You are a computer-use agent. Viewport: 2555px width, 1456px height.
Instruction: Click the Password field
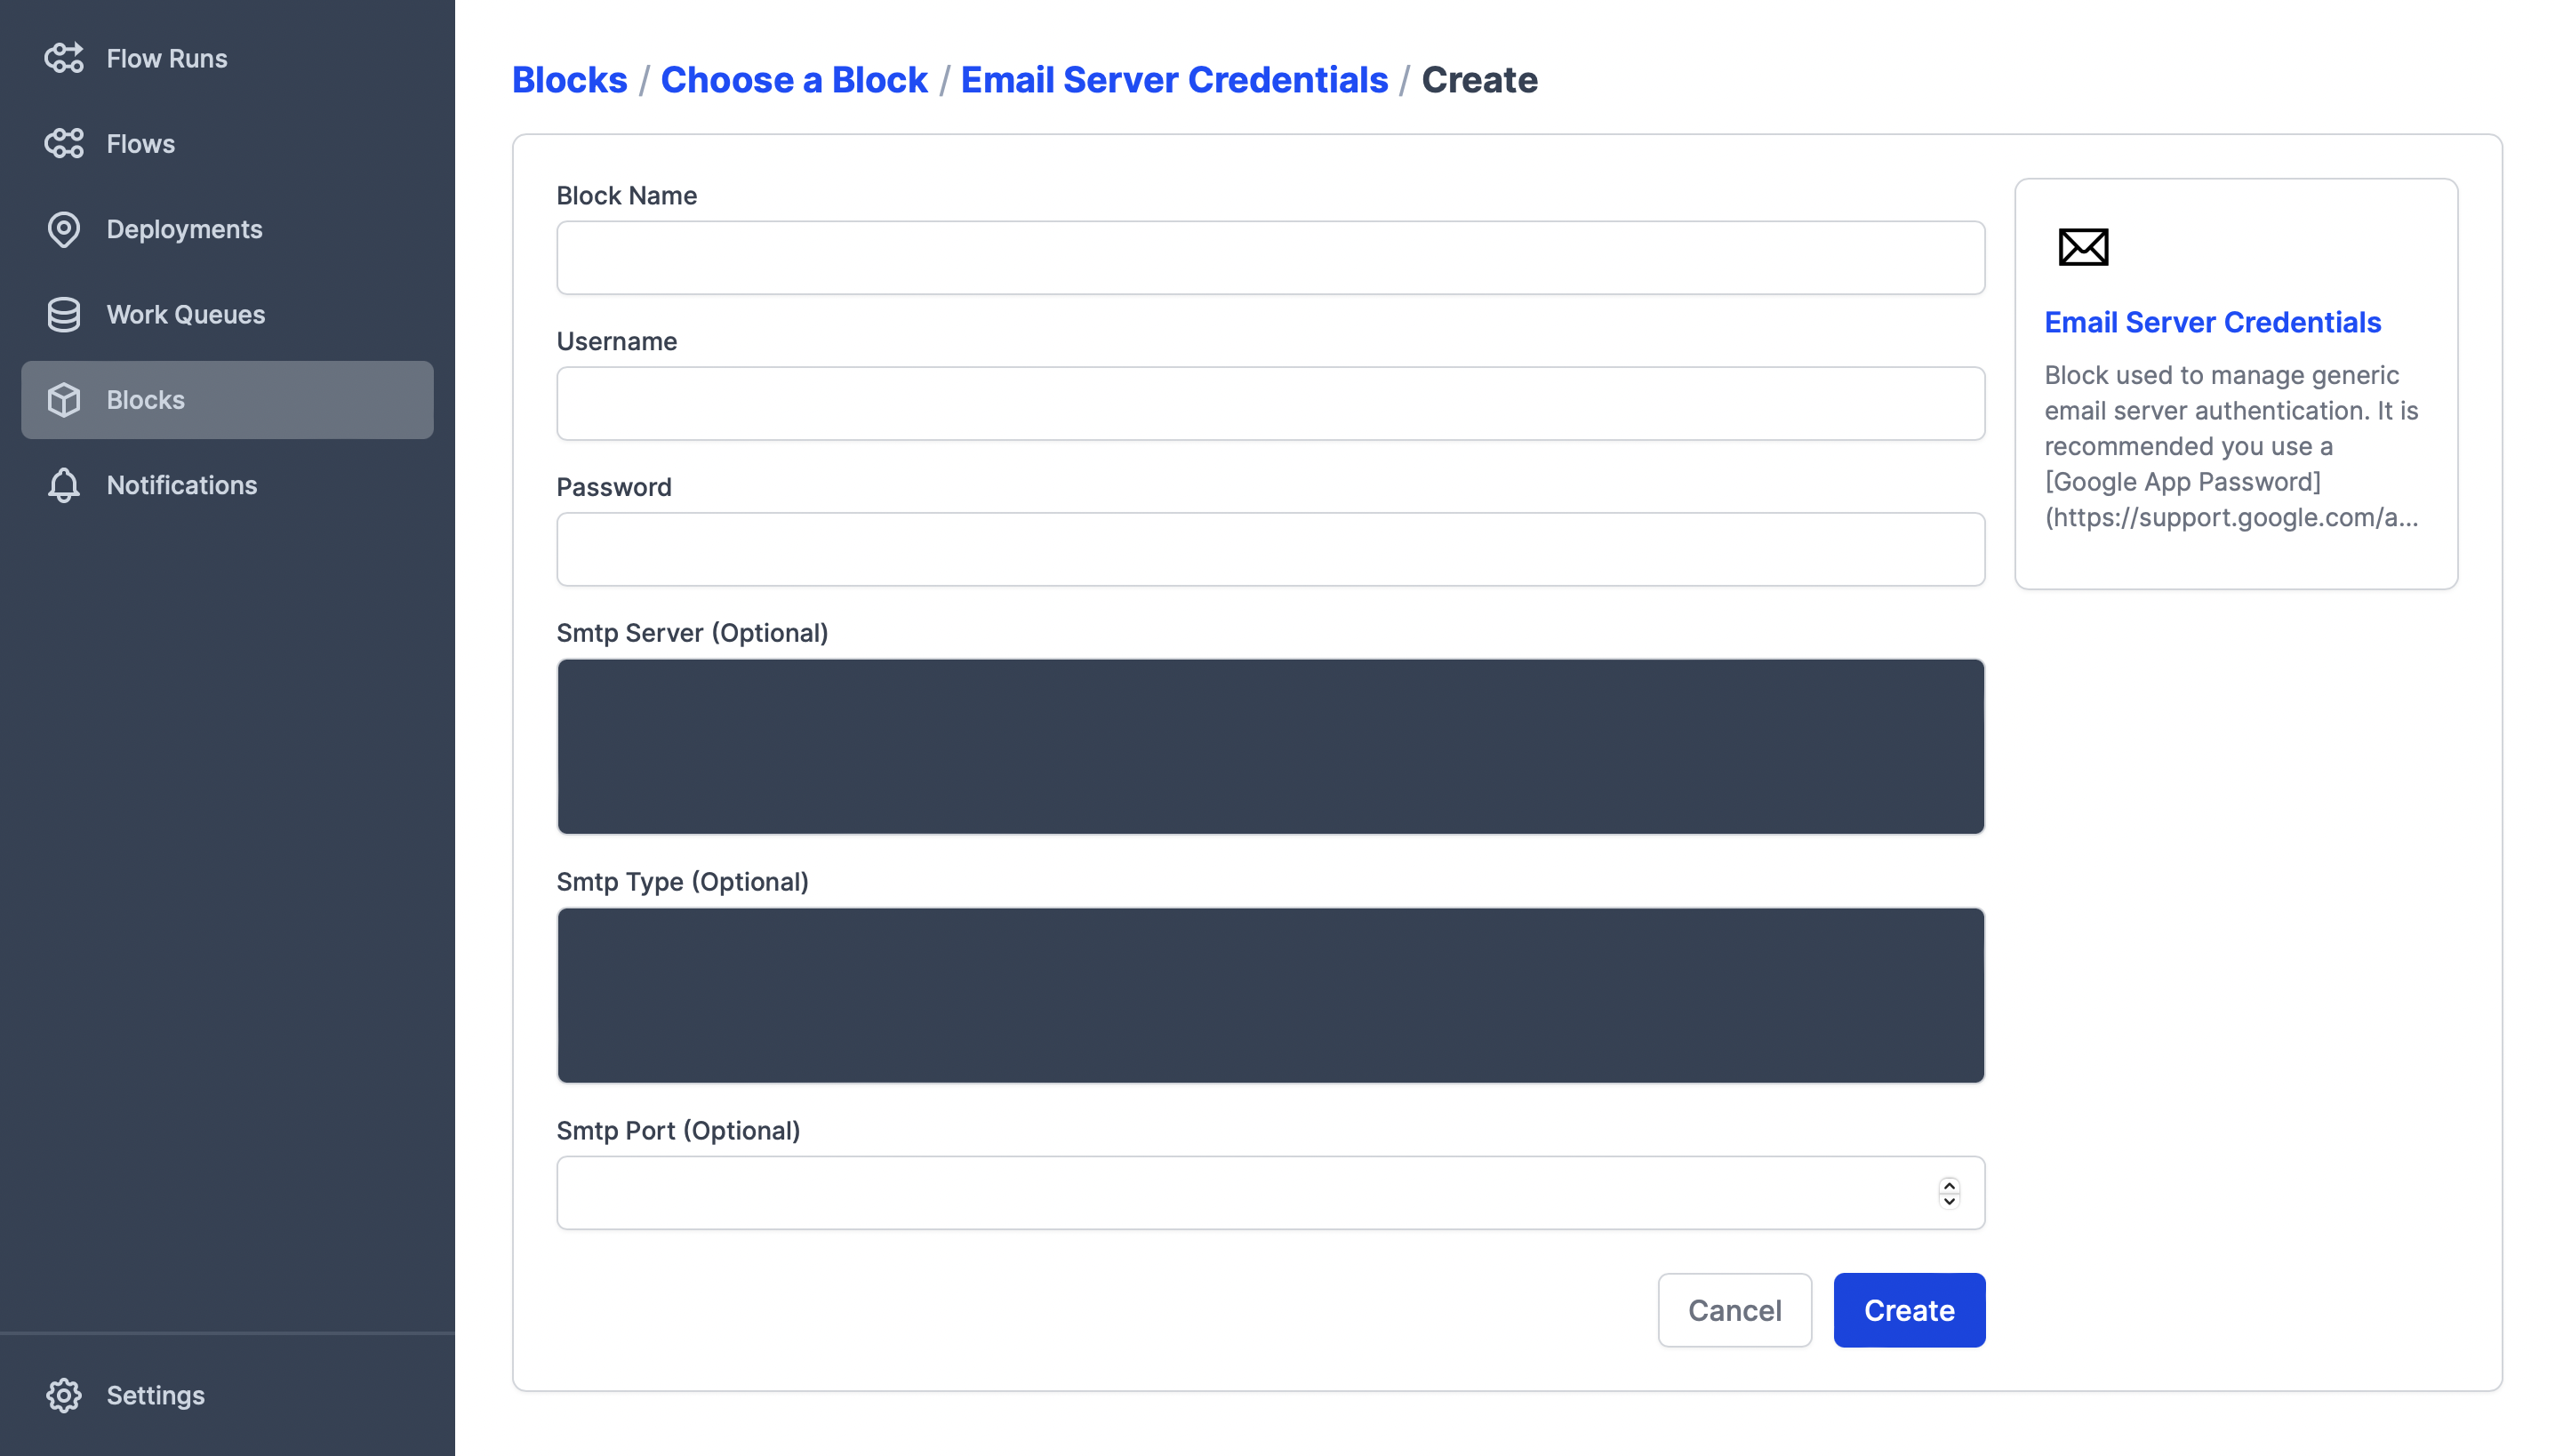tap(1270, 549)
